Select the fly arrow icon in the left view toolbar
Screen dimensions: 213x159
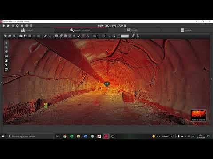6,65
